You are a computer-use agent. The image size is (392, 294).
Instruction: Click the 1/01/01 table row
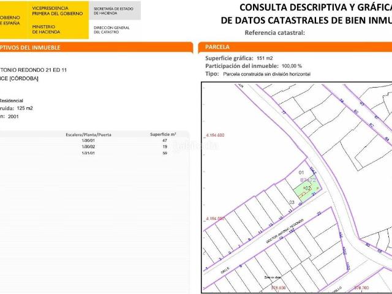coord(88,153)
